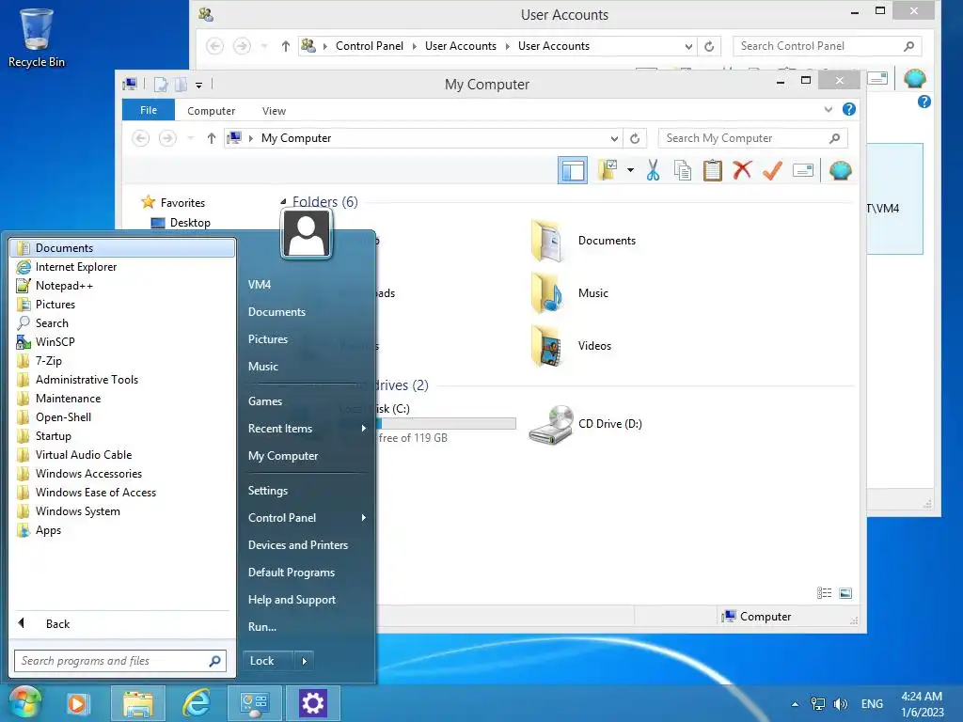Click the Start button orb
963x722 pixels.
(x=25, y=703)
